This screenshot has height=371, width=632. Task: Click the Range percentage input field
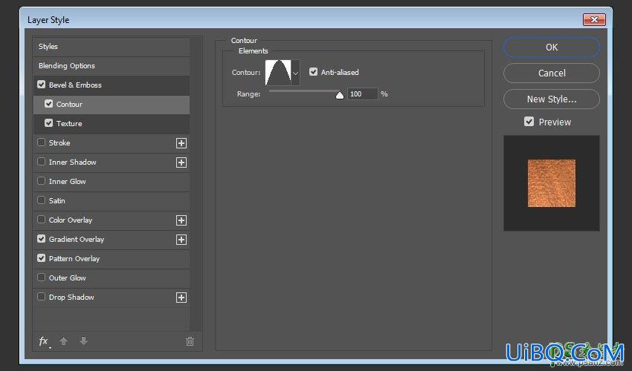click(x=362, y=93)
